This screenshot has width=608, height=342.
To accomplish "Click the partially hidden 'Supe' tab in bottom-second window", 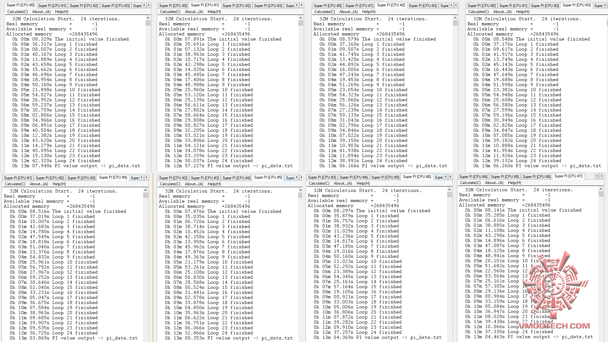I will point(290,178).
